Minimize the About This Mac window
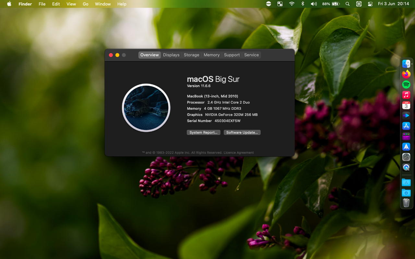 click(117, 55)
